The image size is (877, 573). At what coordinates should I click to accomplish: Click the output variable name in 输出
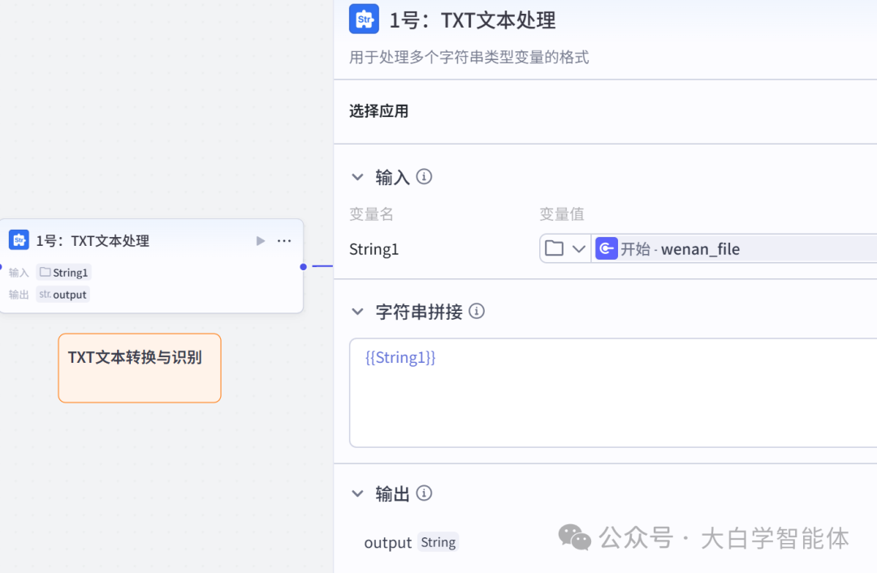[387, 542]
